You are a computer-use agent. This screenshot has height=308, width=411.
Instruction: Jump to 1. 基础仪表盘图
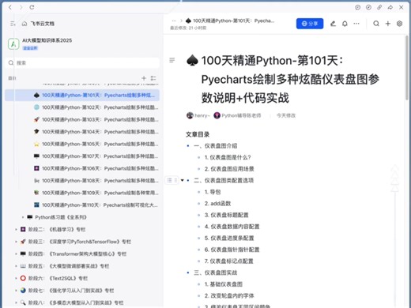[224, 284]
